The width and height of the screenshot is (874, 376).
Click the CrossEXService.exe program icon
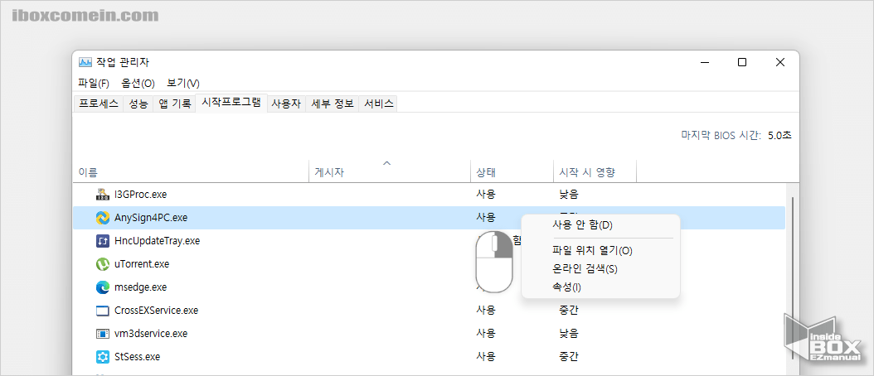pos(103,311)
